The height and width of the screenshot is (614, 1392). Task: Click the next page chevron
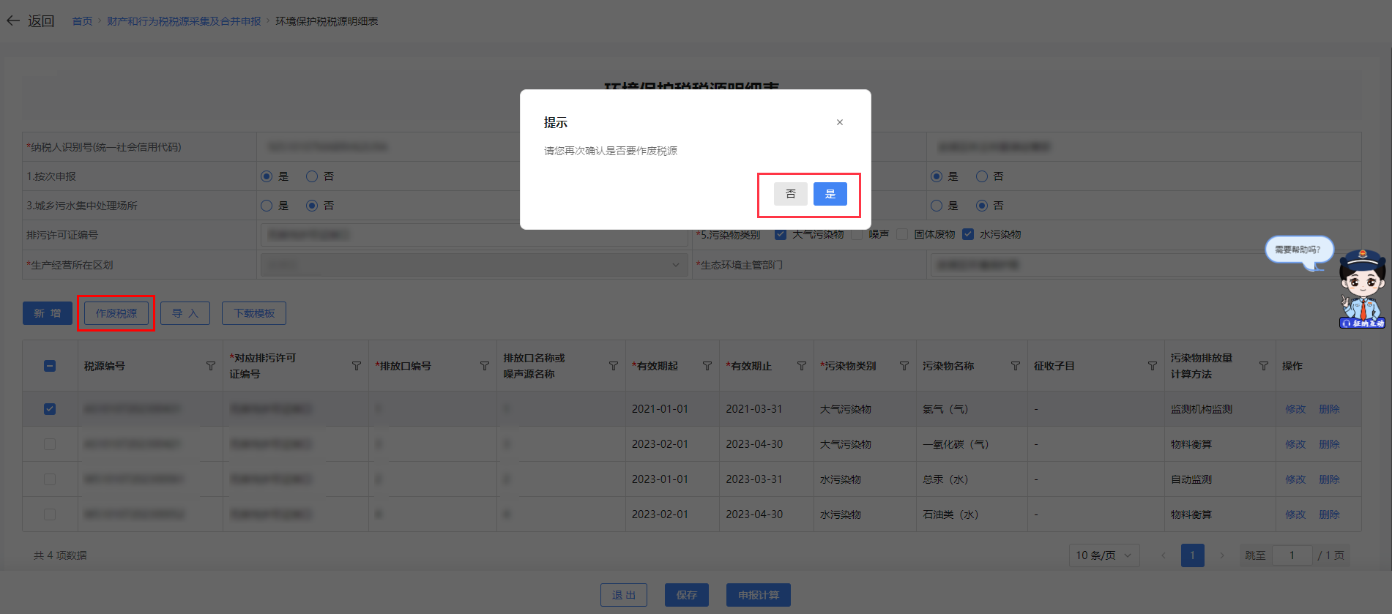point(1221,555)
